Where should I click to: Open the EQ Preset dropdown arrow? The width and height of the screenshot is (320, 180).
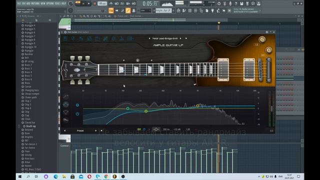tap(101, 130)
